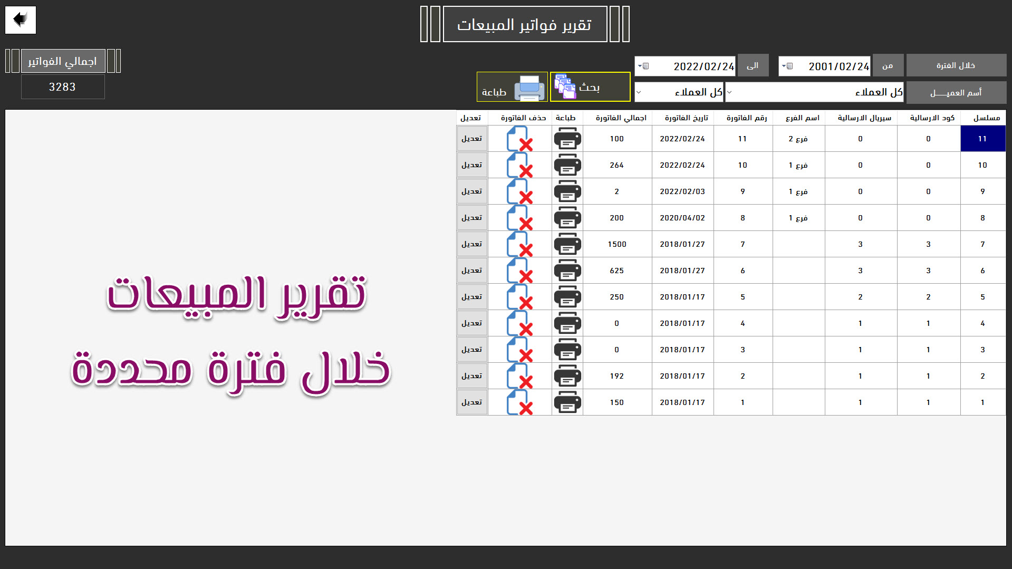This screenshot has height=569, width=1012.
Task: Expand the narrow كل العملاء combo box
Action: pyautogui.click(x=639, y=92)
